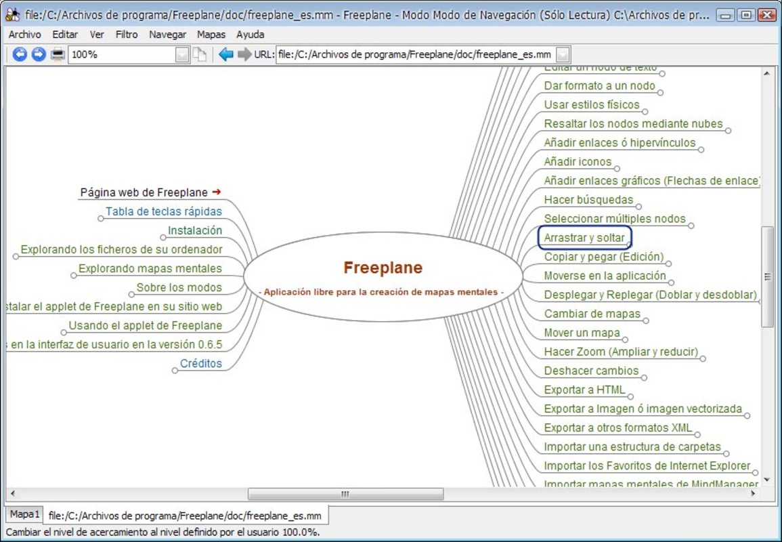Select Añadir enlaces ó hipervínculos node
Viewport: 782px width, 542px height.
pos(620,142)
